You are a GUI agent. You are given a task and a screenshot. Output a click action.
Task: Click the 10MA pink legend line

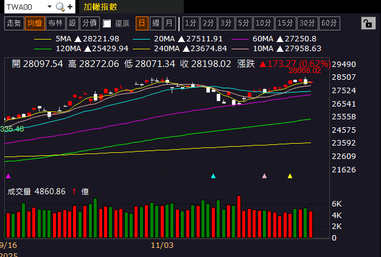point(240,49)
